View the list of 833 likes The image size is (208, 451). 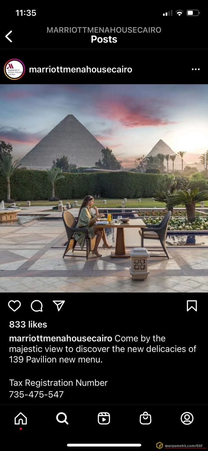[28, 324]
